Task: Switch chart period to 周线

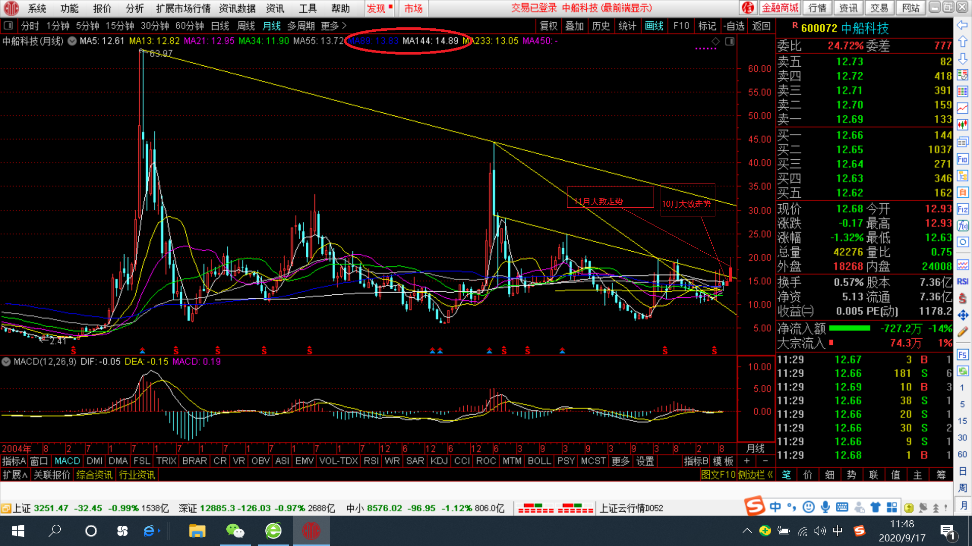Action: tap(246, 26)
